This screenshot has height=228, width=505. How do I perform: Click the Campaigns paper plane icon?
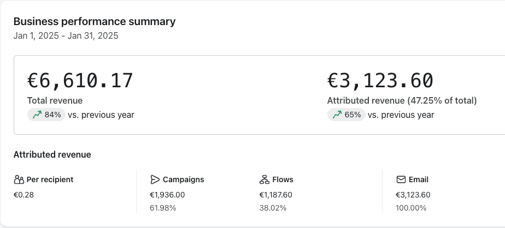(155, 179)
